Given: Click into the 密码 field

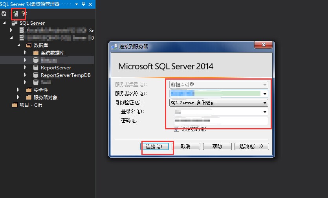Looking at the screenshot, I should click(221, 121).
